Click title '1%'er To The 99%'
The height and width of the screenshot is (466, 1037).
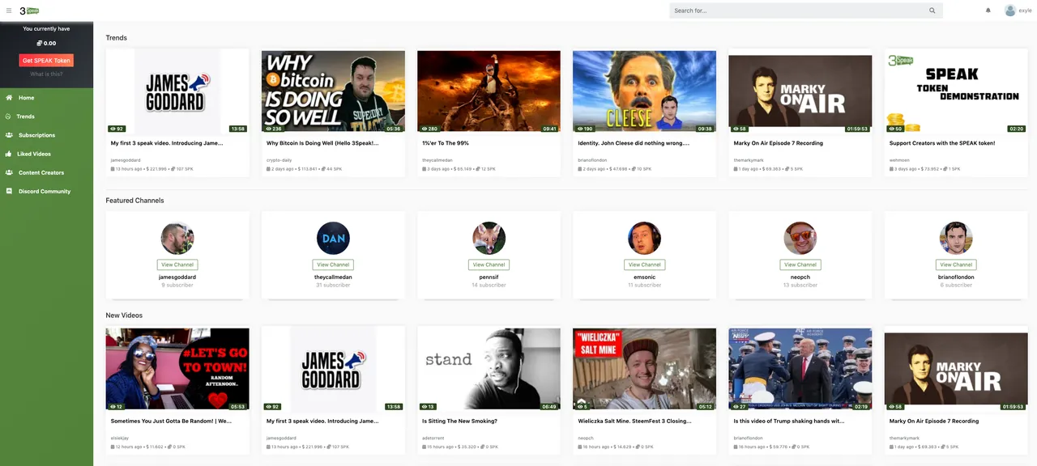[x=446, y=143]
